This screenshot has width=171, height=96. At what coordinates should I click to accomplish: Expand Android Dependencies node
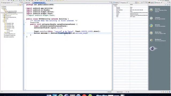pos(3,17)
